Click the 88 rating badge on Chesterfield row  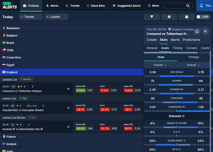coord(12,106)
